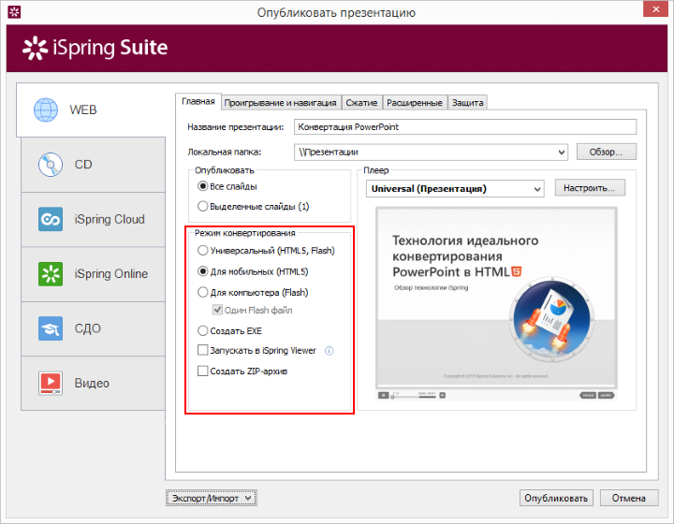The height and width of the screenshot is (524, 674).
Task: Click the ДАЛЕЕ button in preview
Action: pyautogui.click(x=606, y=395)
